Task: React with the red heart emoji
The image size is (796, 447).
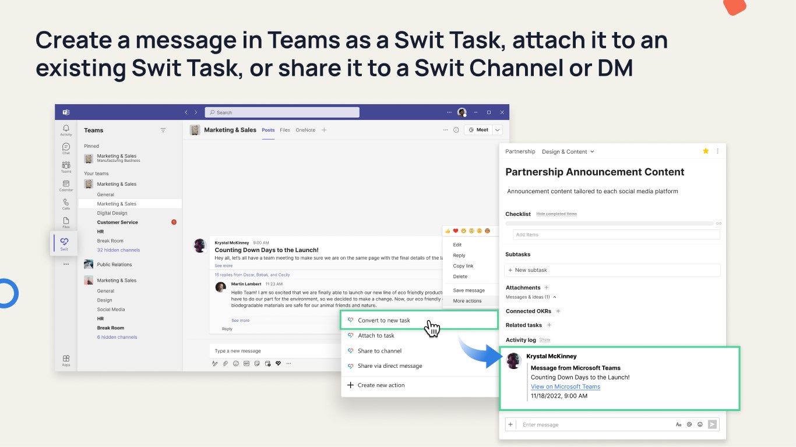Action: [x=456, y=231]
